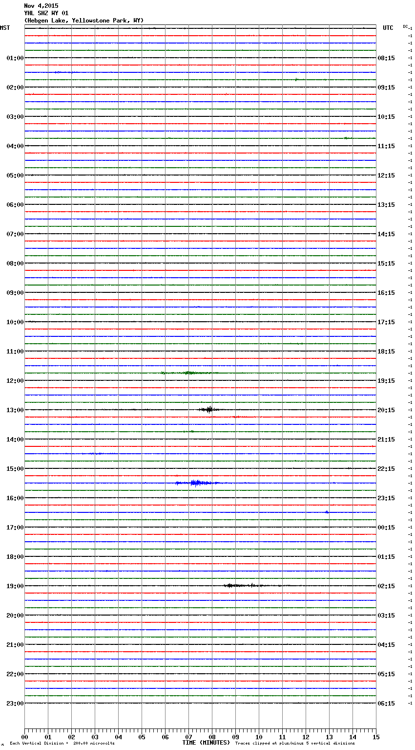Click the "12:15" UTC row label
Screen dimensions: 415x750
(x=386, y=176)
